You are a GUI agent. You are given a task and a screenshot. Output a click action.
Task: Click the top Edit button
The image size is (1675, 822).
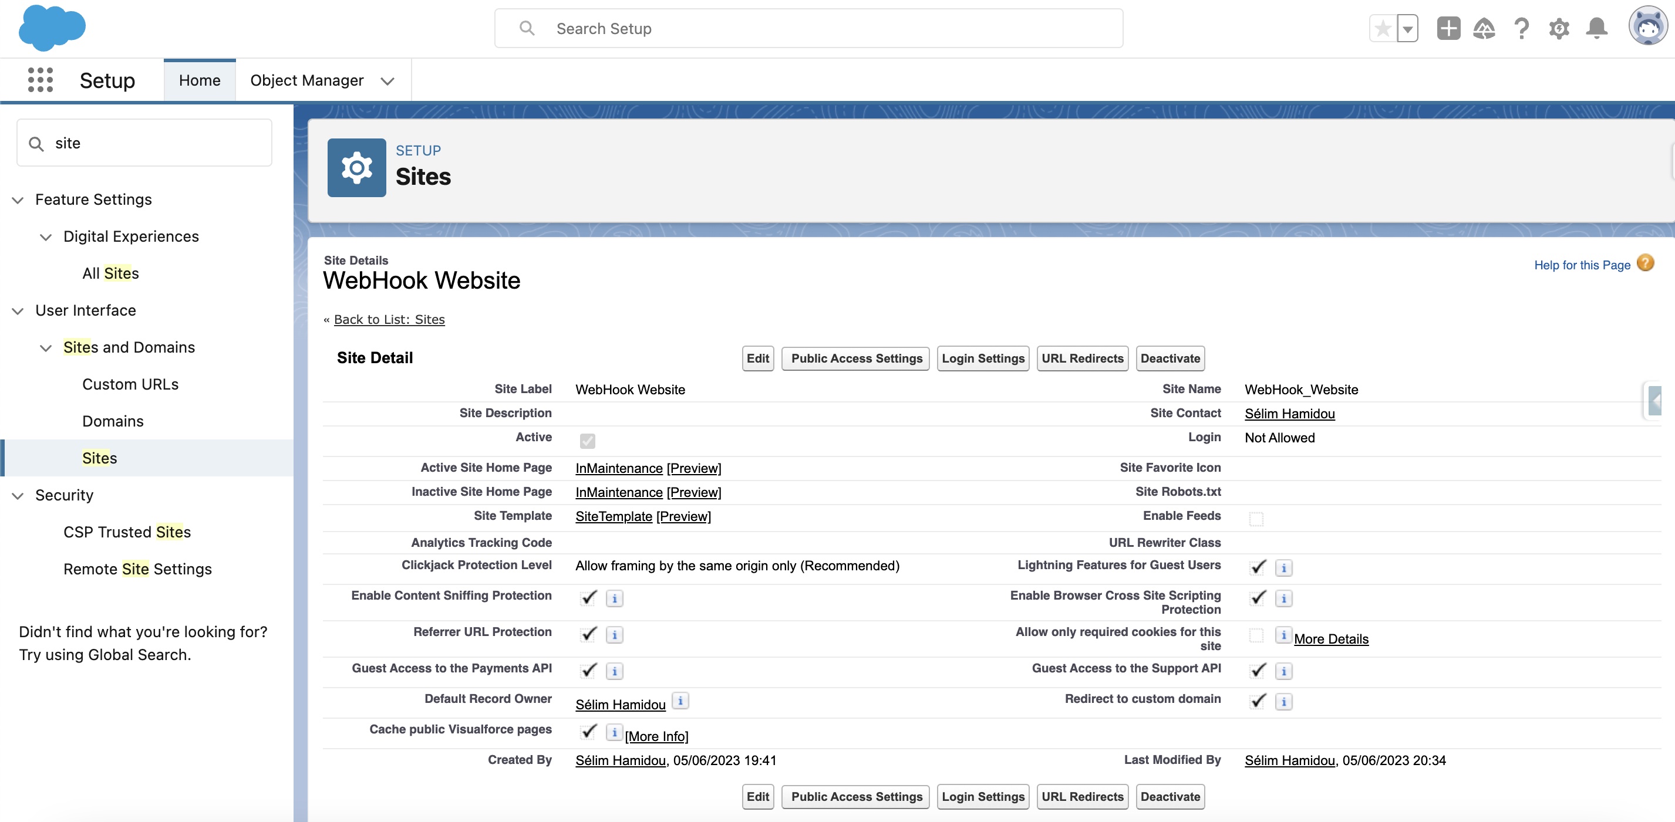(757, 358)
